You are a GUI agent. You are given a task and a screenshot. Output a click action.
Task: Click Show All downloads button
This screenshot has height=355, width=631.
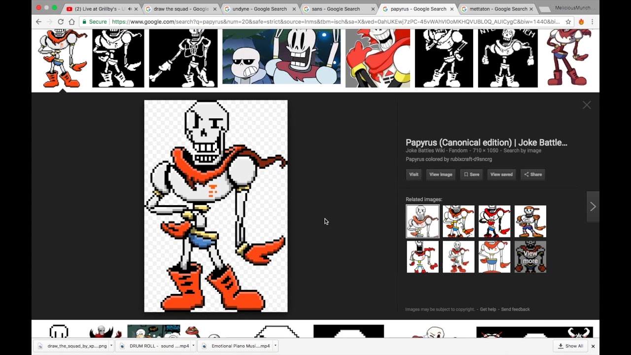coord(570,346)
